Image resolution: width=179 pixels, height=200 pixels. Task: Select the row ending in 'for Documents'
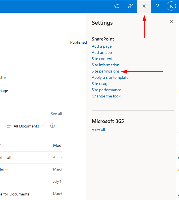coord(31,194)
